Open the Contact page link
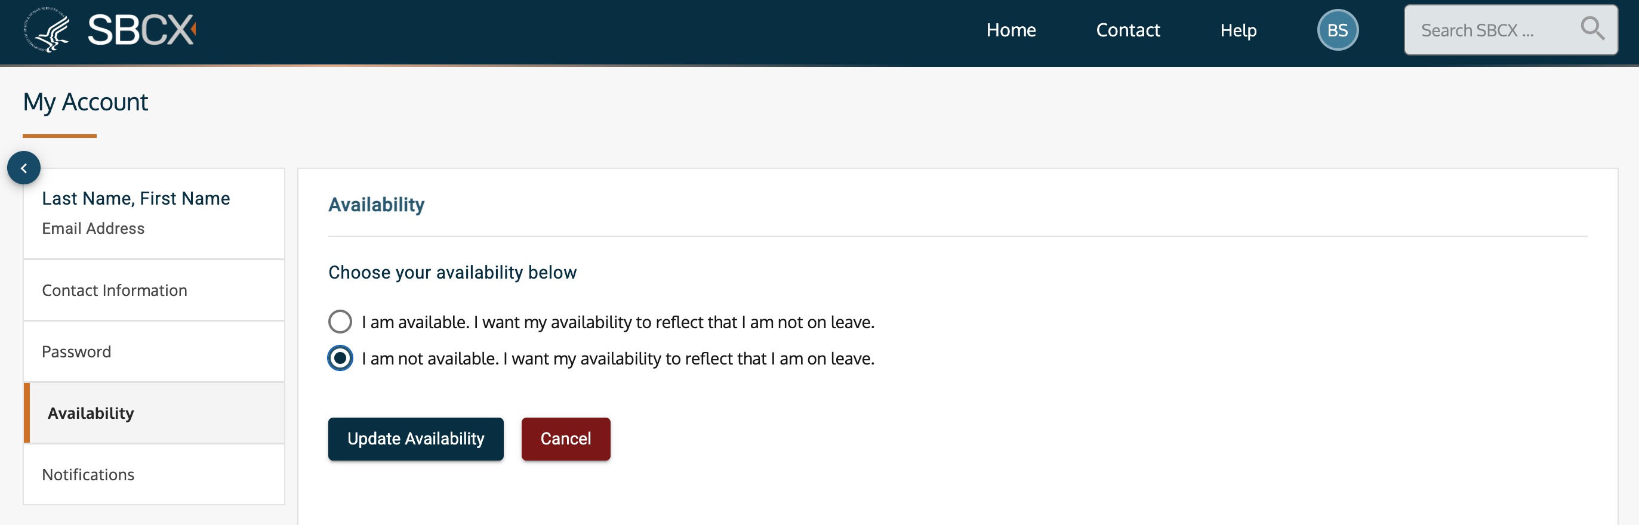This screenshot has width=1639, height=525. pos(1127,30)
